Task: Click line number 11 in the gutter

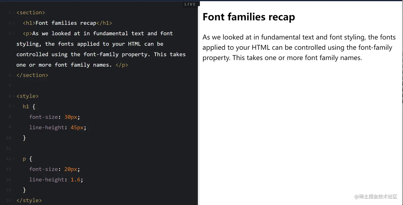Action: click(9, 148)
